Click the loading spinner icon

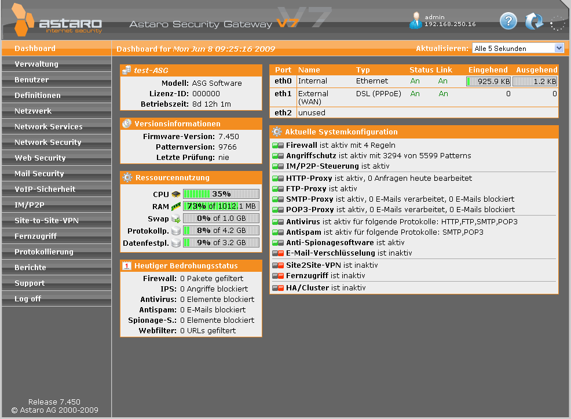click(x=558, y=23)
